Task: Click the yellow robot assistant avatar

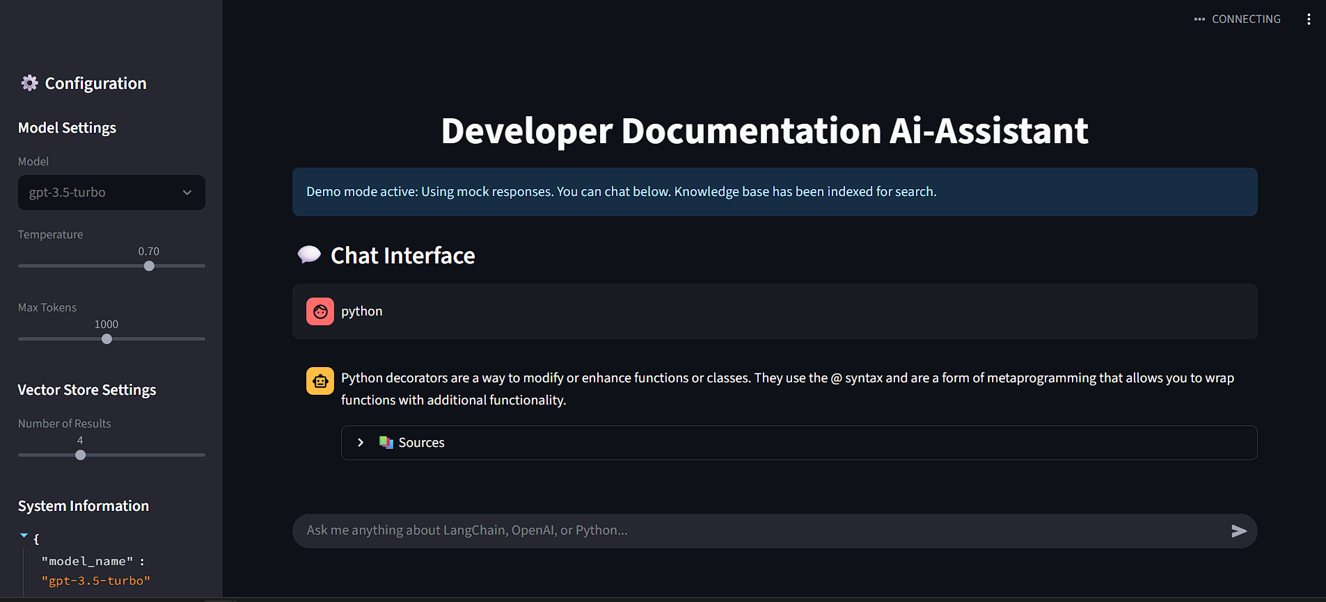Action: tap(320, 381)
